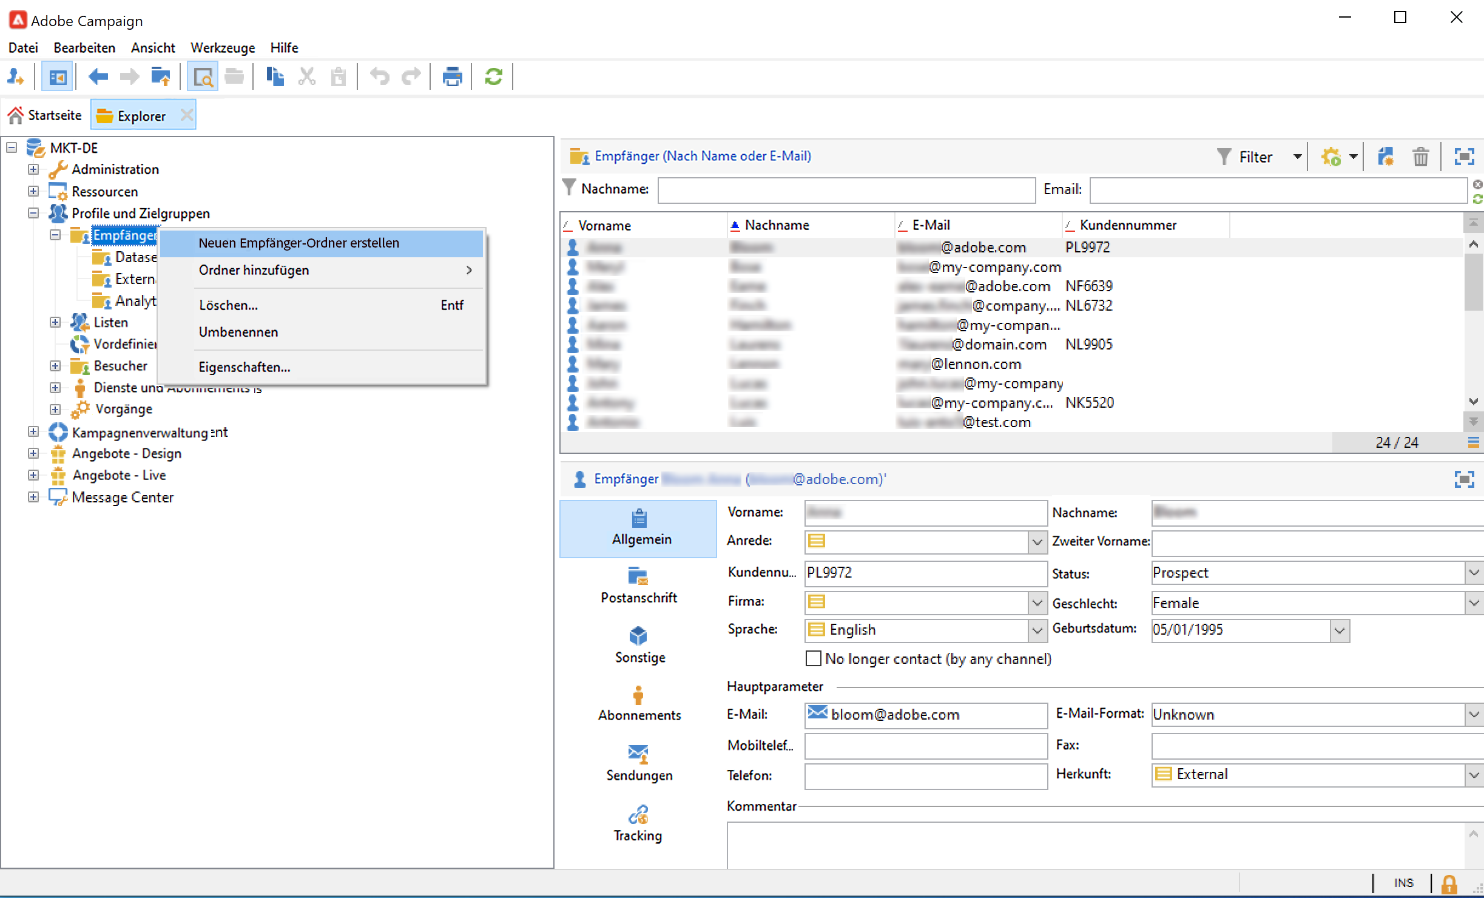
Task: Click the blue back arrow toolbar icon
Action: [98, 76]
